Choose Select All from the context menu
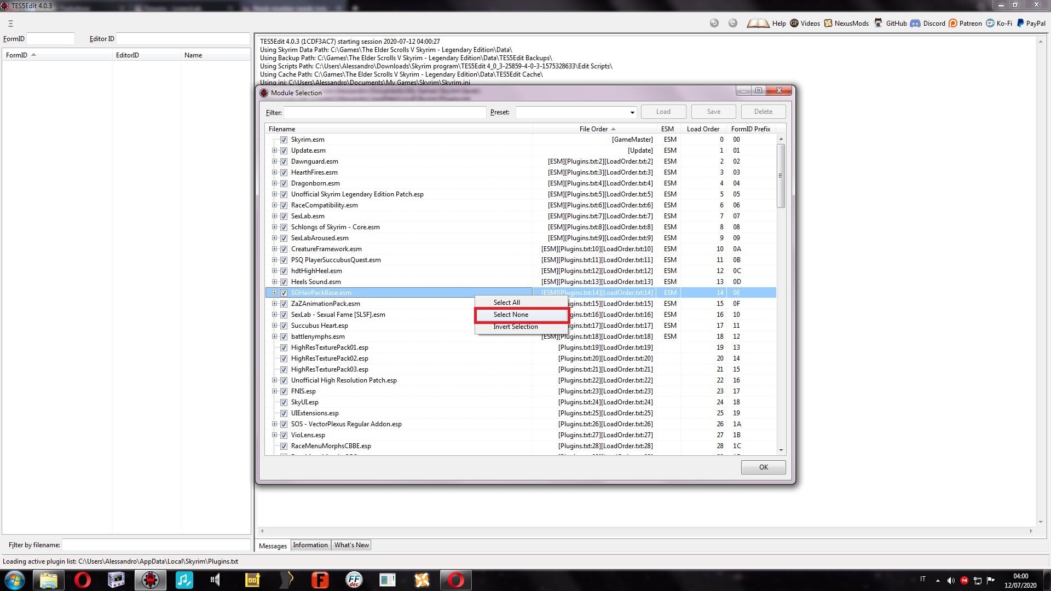 (x=522, y=303)
